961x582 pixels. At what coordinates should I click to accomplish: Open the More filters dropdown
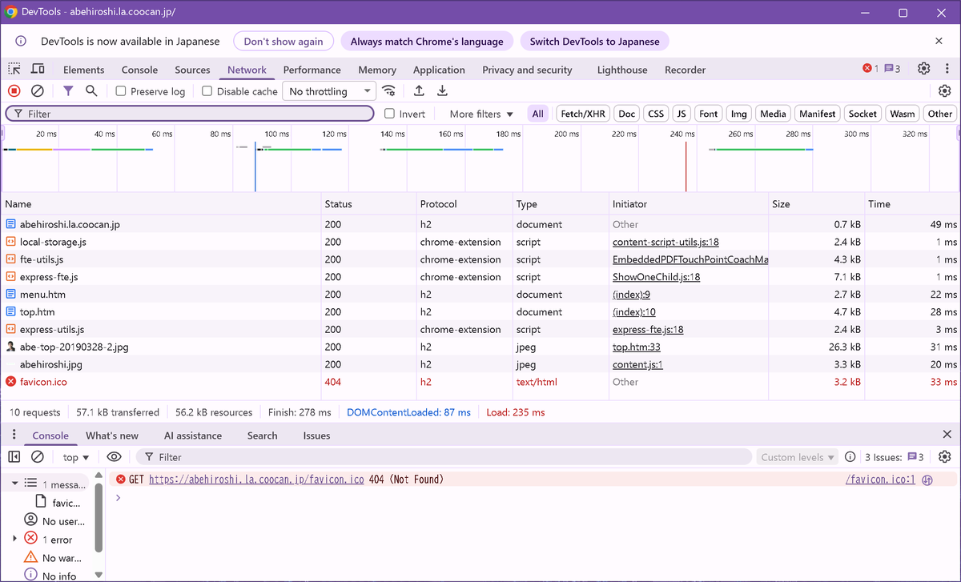[479, 113]
